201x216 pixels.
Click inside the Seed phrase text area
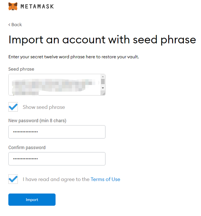pos(55,84)
